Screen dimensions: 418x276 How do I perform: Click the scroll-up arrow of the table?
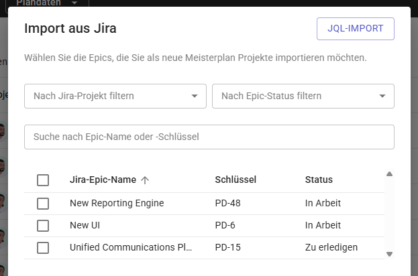pyautogui.click(x=389, y=174)
